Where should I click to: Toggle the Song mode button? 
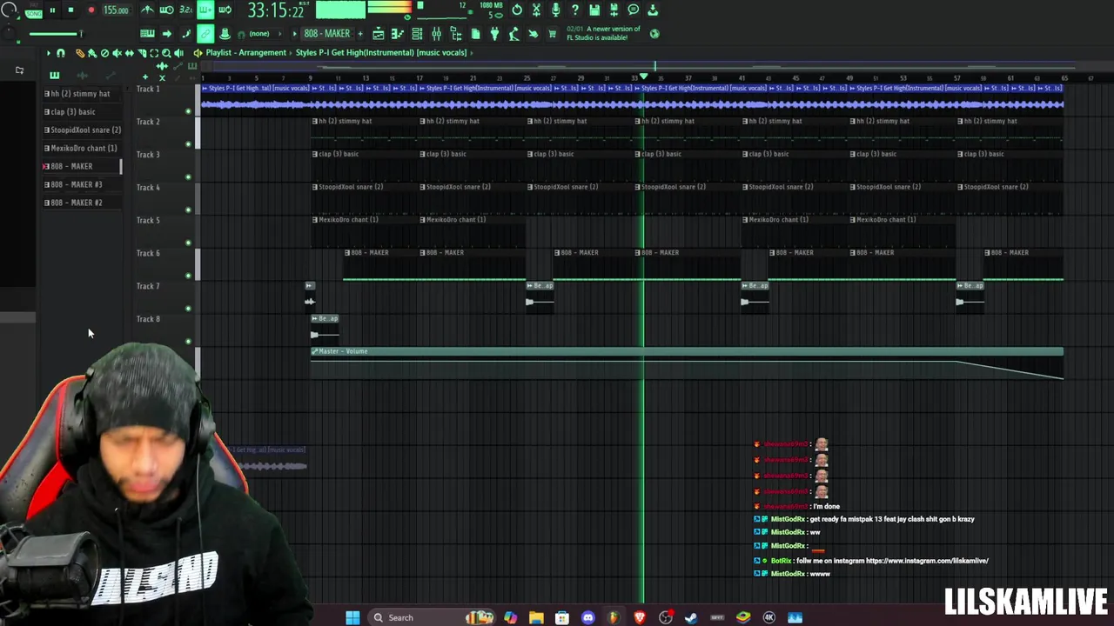pyautogui.click(x=33, y=12)
